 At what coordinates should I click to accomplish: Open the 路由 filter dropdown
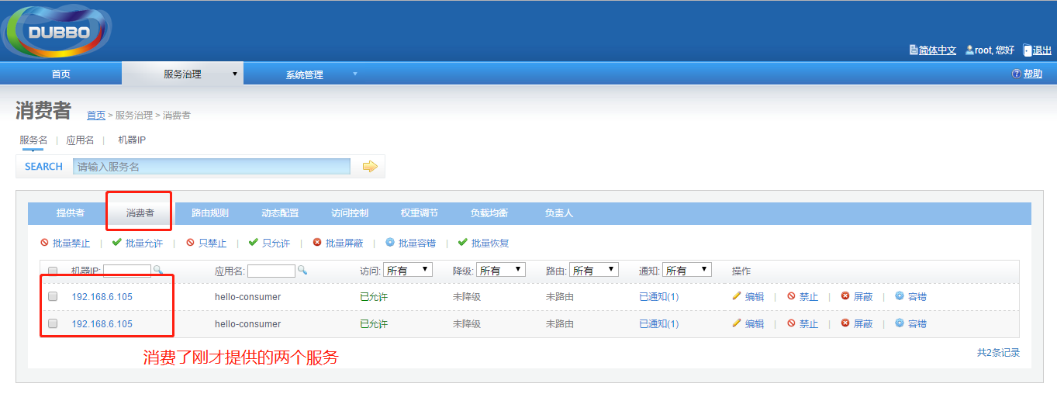(594, 270)
